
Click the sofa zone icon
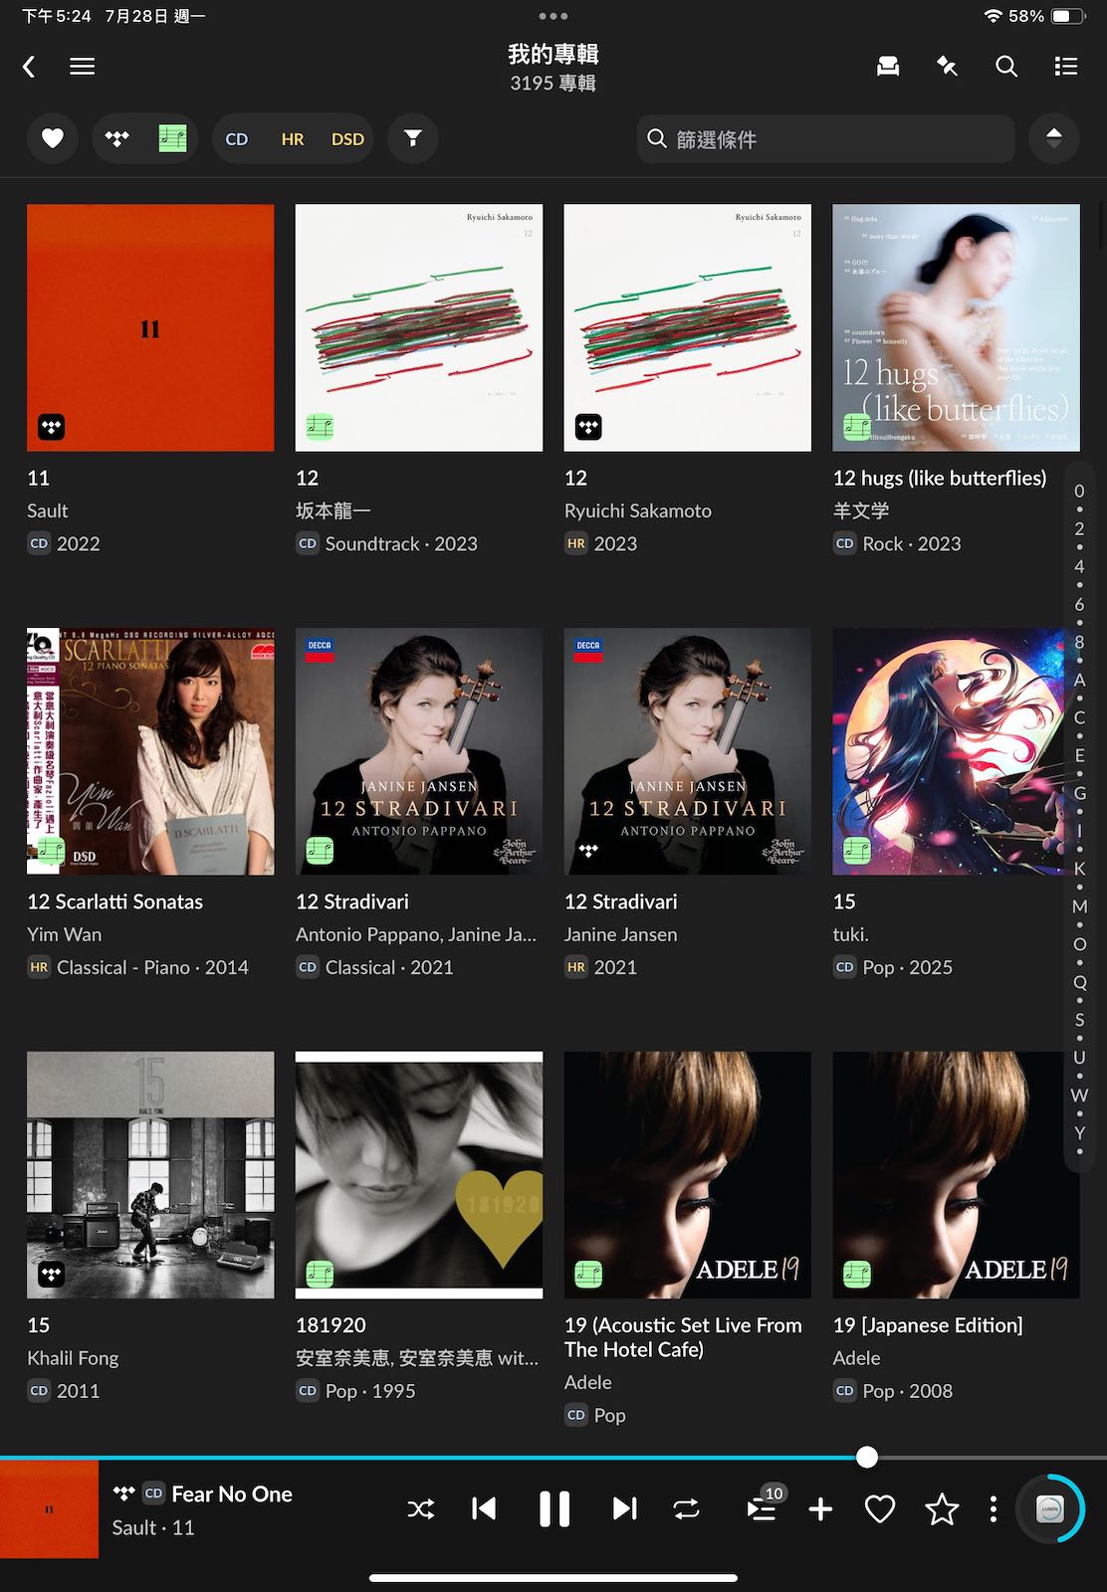tap(887, 67)
